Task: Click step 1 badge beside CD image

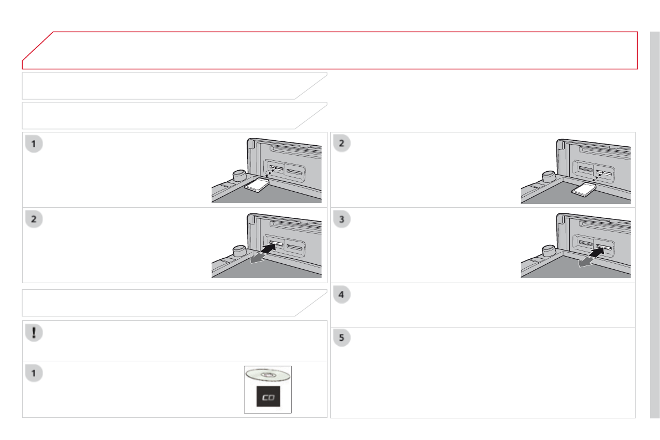Action: pyautogui.click(x=34, y=374)
